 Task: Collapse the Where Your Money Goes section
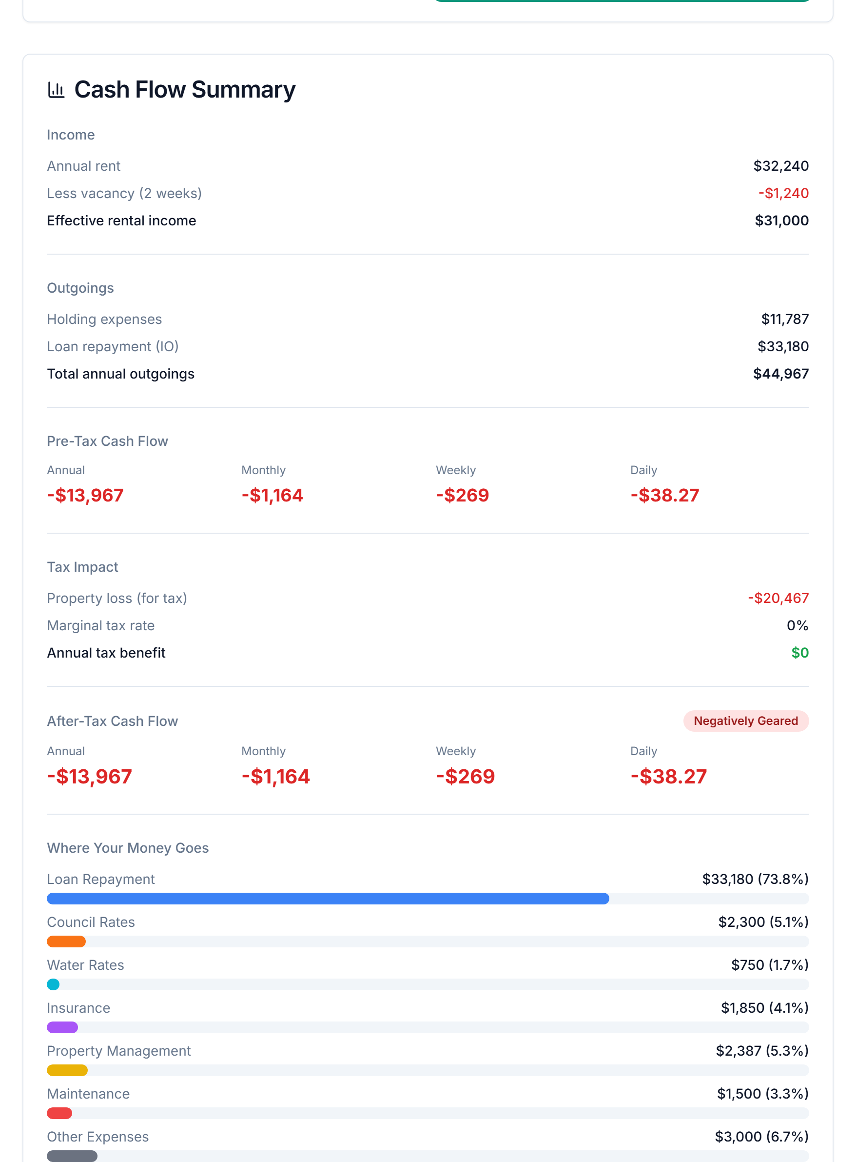click(127, 848)
